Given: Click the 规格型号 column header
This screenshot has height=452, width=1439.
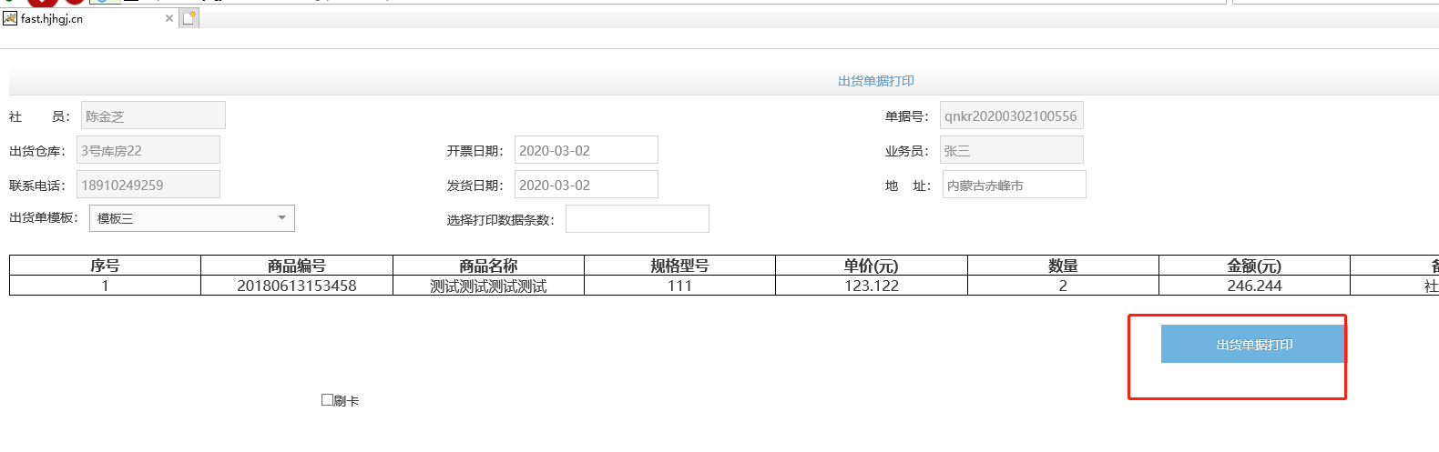Looking at the screenshot, I should [679, 266].
